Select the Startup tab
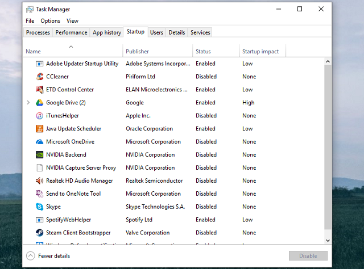This screenshot has height=269, width=364. (135, 32)
